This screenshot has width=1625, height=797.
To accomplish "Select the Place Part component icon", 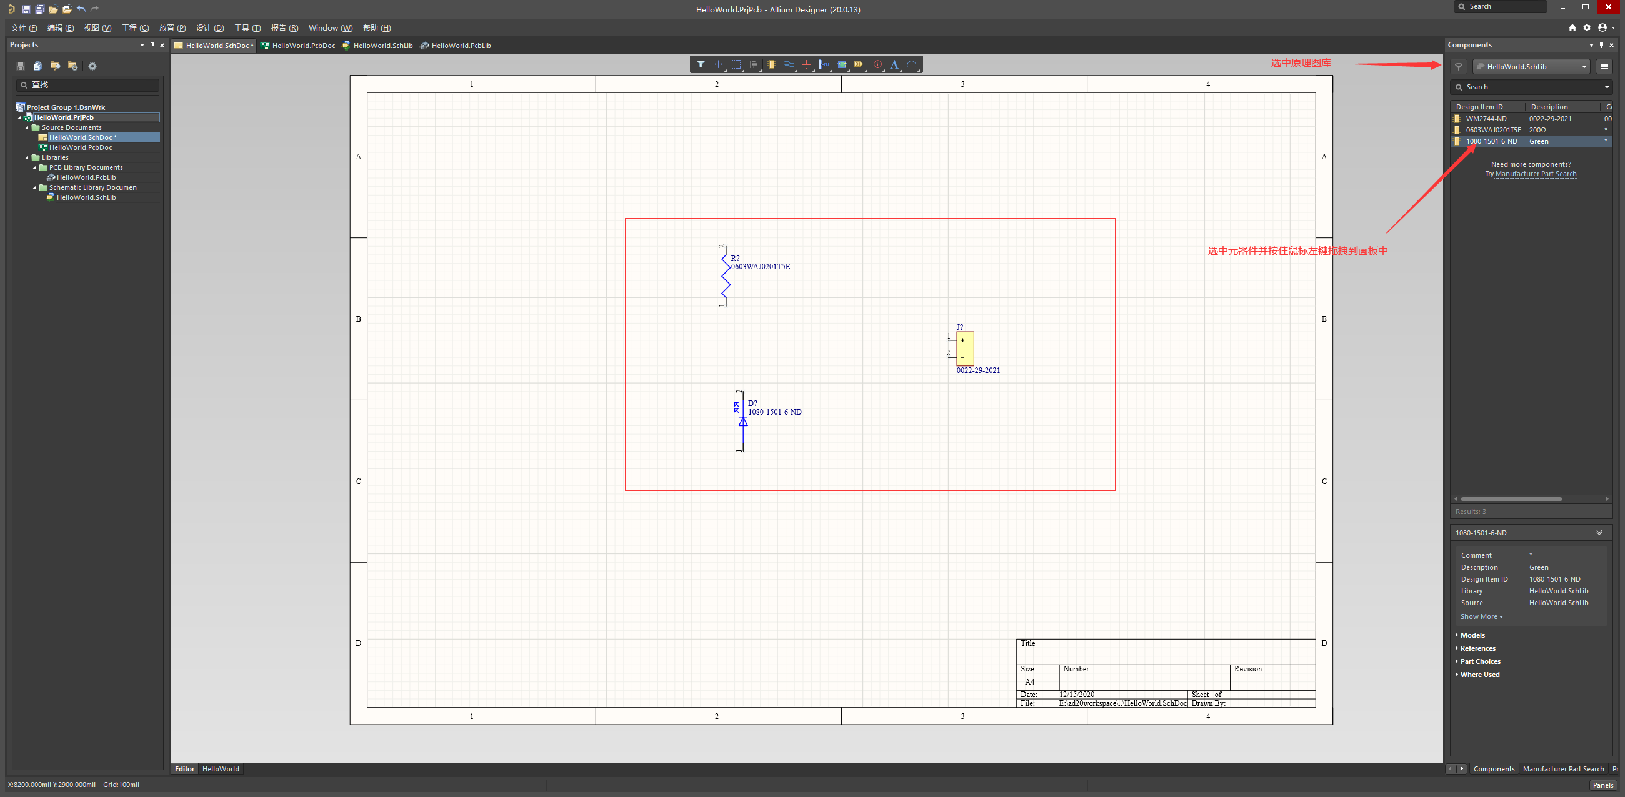I will 771,64.
